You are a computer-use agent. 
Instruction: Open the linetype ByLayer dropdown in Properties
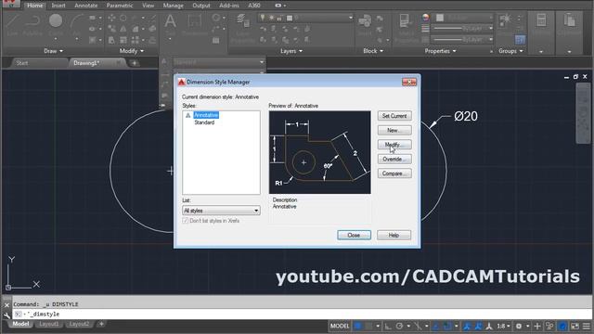point(463,39)
